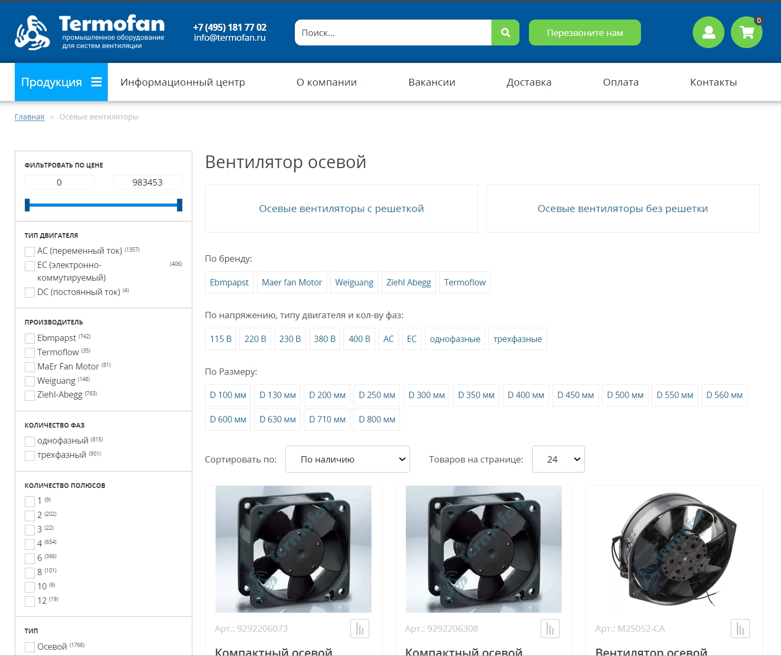Click the left price slider handle
781x656 pixels.
(x=27, y=205)
